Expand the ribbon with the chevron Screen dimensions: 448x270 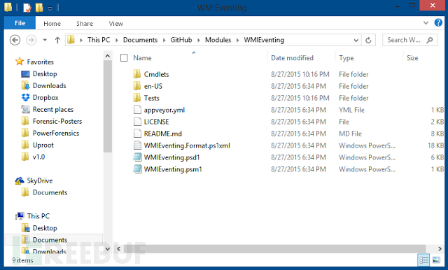pyautogui.click(x=426, y=23)
